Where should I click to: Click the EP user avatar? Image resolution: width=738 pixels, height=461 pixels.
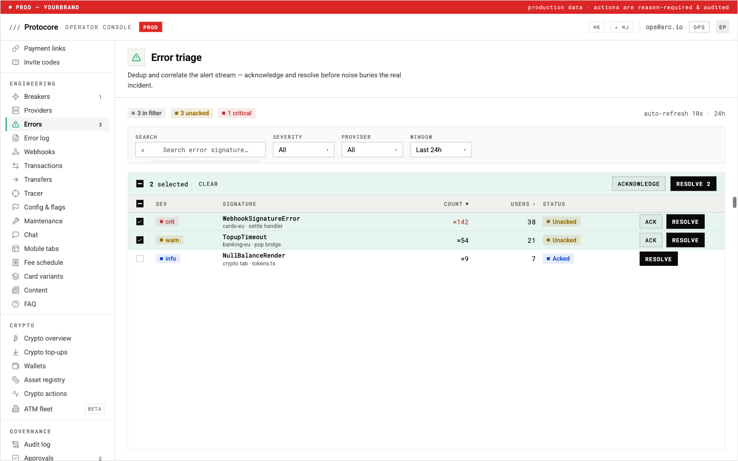coord(723,27)
